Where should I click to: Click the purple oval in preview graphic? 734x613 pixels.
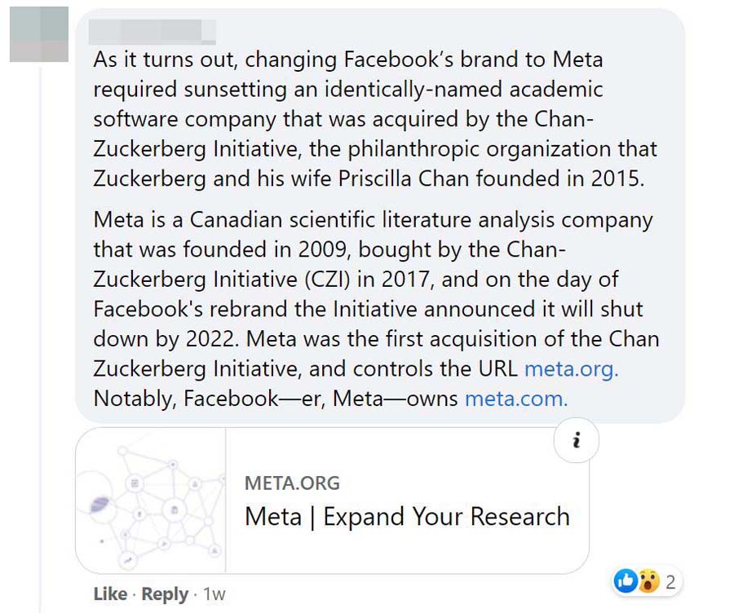(102, 503)
